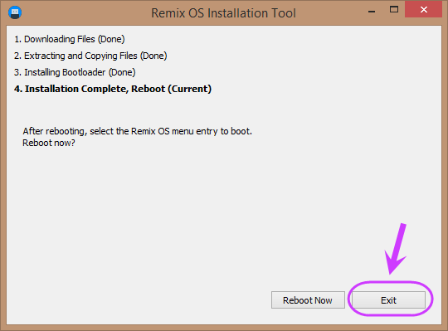This screenshot has height=331, width=448.
Task: Click the Reboot now? question text
Action: point(49,143)
